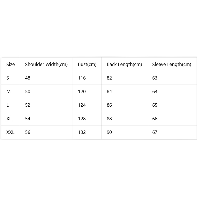This screenshot has height=197, width=197.
Task: Click the M size row label
Action: [8, 91]
